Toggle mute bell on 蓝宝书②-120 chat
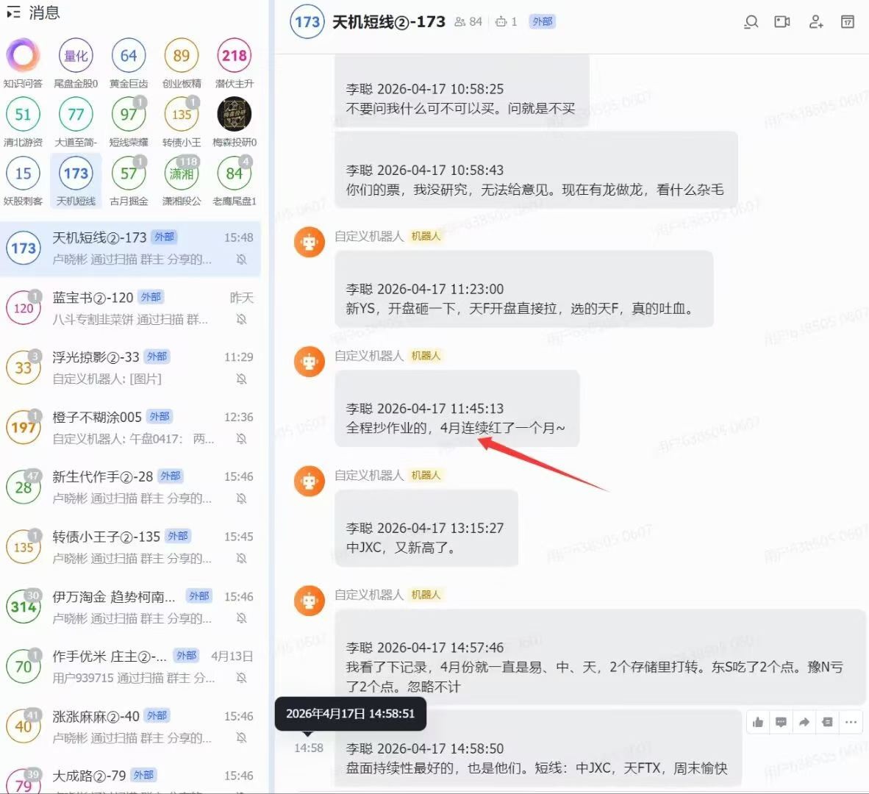 (x=241, y=319)
